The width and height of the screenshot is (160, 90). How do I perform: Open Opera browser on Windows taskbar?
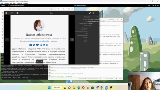click(83, 87)
